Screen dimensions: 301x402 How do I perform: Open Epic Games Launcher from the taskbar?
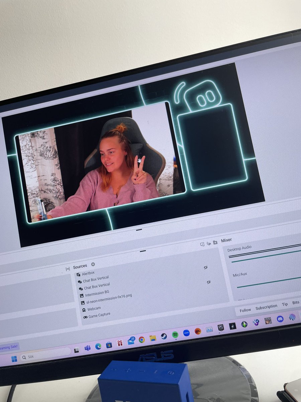(x=221, y=328)
